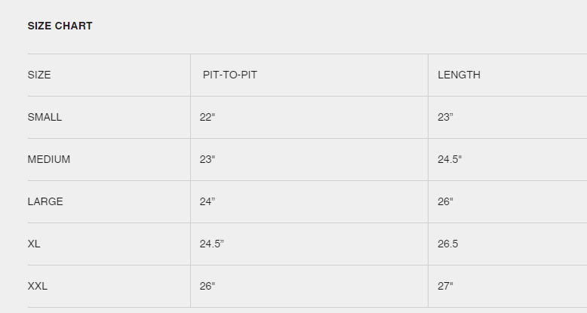The height and width of the screenshot is (313, 587).
Task: Select the XL pit-to-pit value 24.5"
Action: click(212, 244)
